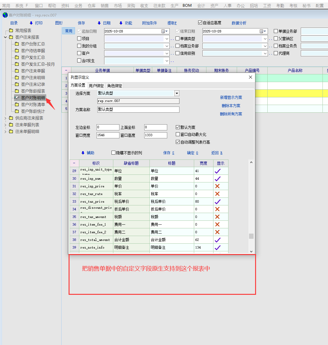Click the blue arrow 打印 toolbar button
This screenshot has width=328, height=345.
coord(36,23)
